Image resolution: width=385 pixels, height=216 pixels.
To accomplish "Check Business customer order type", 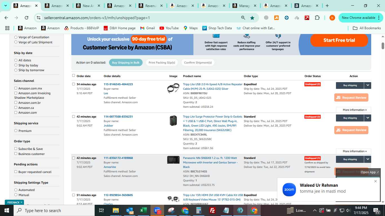I will [x=16, y=154].
